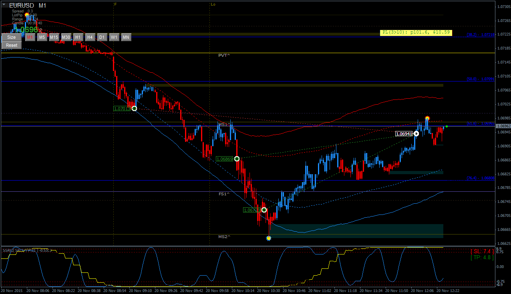Click the (38.2) Fibonacci level label

tap(481, 35)
